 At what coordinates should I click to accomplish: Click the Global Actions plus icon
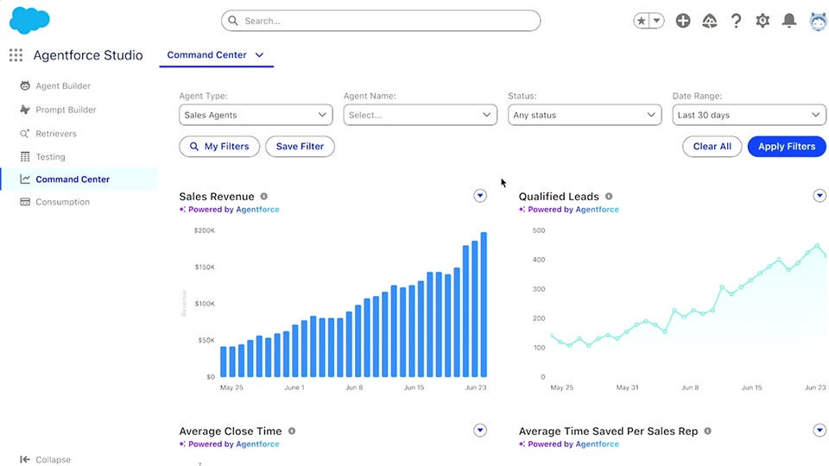point(683,21)
